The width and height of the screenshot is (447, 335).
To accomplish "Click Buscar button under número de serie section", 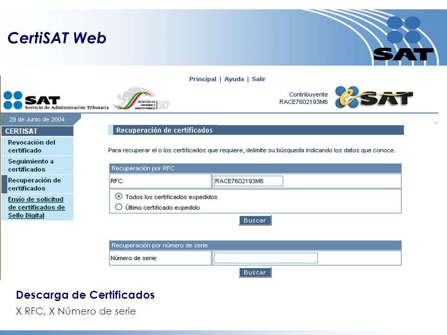I will [x=255, y=272].
